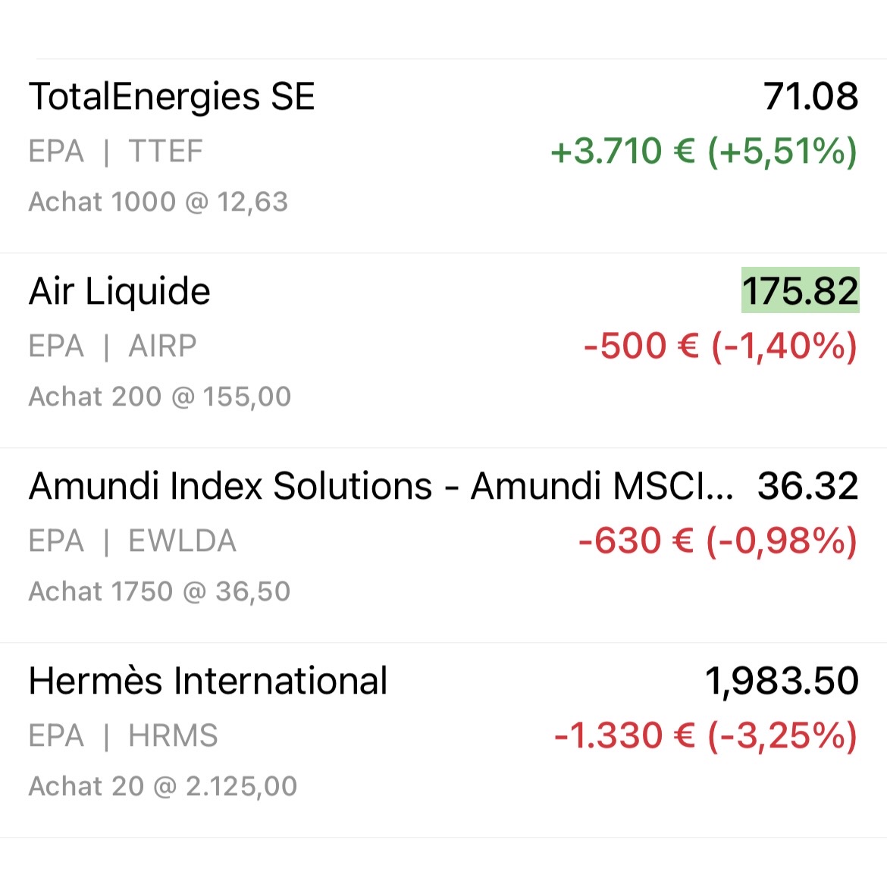Image resolution: width=887 pixels, height=887 pixels.
Task: Click the Achat 20 @ 2.125,00 line
Action: [163, 786]
